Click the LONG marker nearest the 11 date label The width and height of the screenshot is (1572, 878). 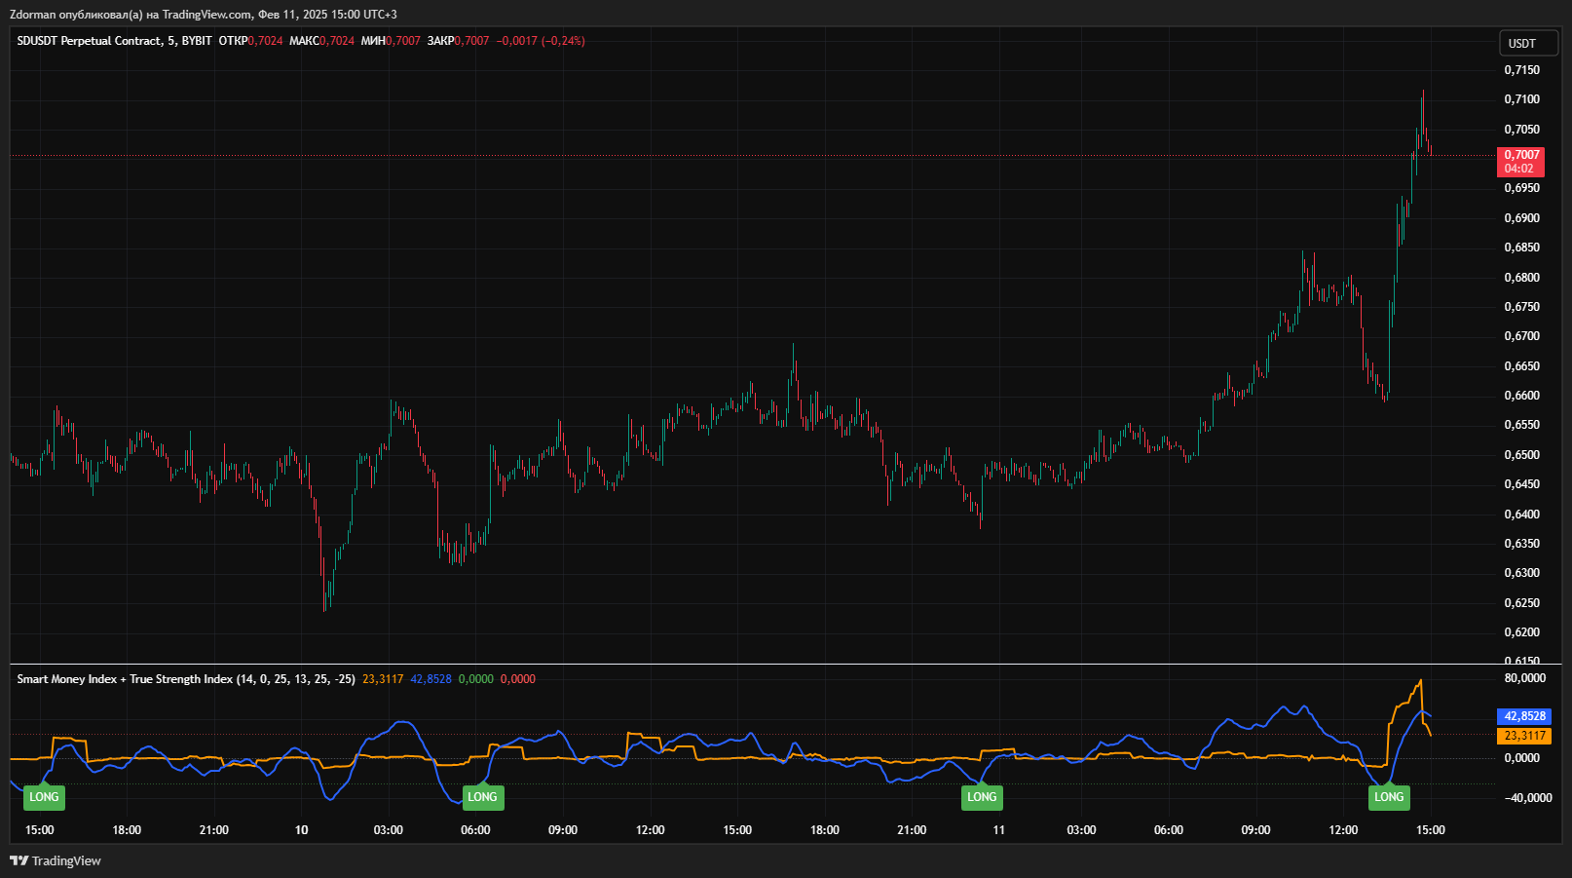[x=982, y=797]
